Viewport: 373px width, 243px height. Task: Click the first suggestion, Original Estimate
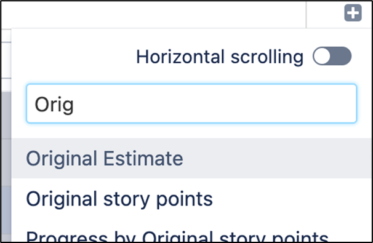(192, 158)
